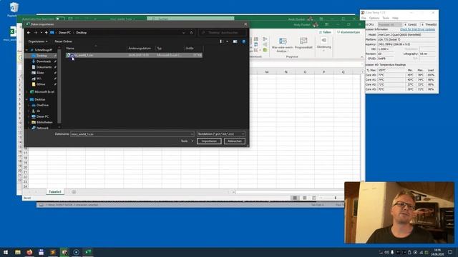Open Firefox from the taskbar
Image resolution: width=458 pixels, height=257 pixels.
point(29,252)
